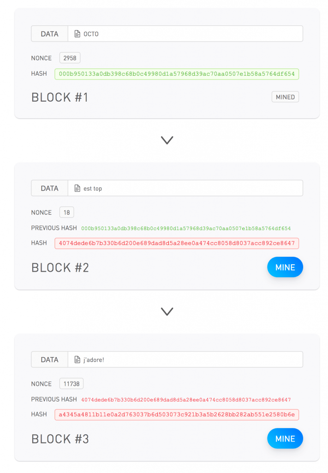
Task: Select the red hash box of Block #2
Action: [x=177, y=243]
